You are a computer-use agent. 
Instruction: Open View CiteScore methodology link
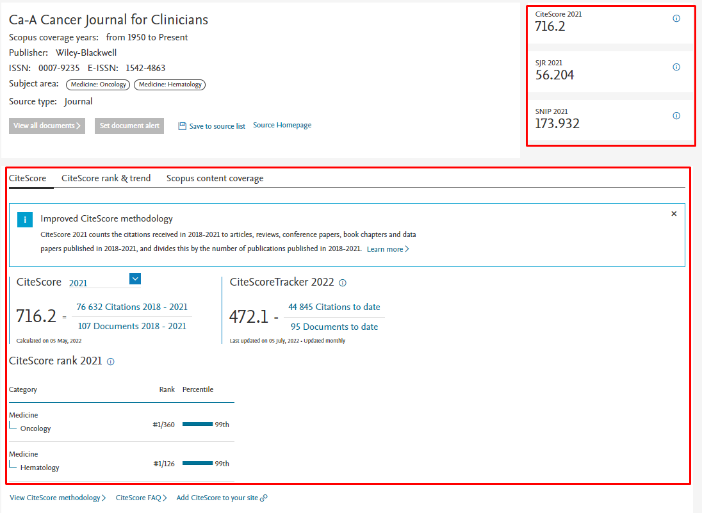(x=56, y=497)
